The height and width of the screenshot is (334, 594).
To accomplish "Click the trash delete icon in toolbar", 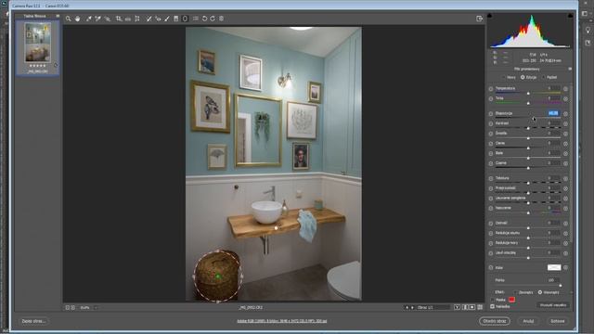I will (x=222, y=19).
